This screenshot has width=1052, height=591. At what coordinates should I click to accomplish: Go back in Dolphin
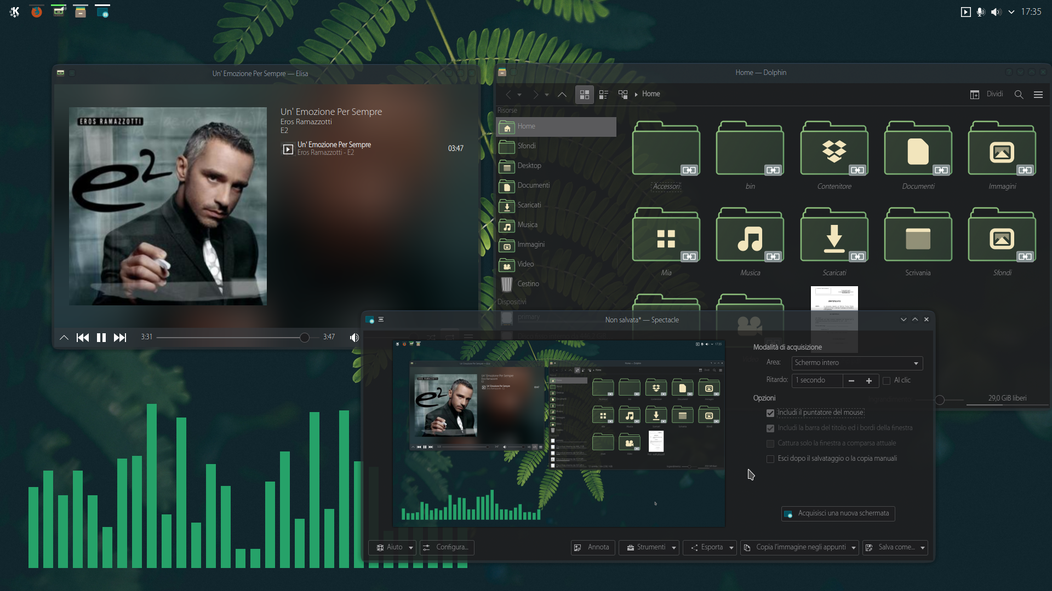point(508,95)
